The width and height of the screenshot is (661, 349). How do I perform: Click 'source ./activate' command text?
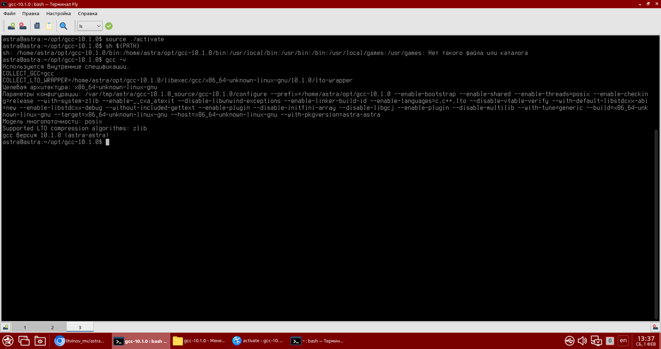pyautogui.click(x=134, y=39)
